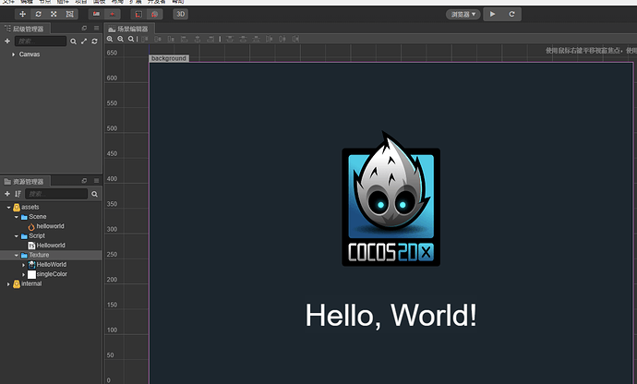The width and height of the screenshot is (637, 384).
Task: Select the Scene folder
Action: 37,217
